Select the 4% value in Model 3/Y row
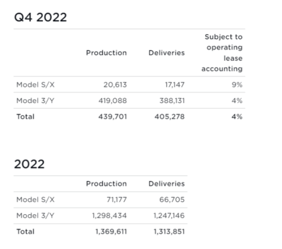 (x=237, y=101)
